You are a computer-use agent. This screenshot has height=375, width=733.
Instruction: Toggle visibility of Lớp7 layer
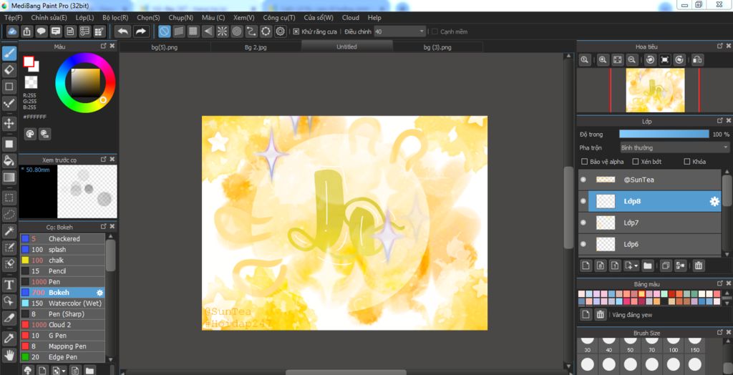click(x=583, y=223)
